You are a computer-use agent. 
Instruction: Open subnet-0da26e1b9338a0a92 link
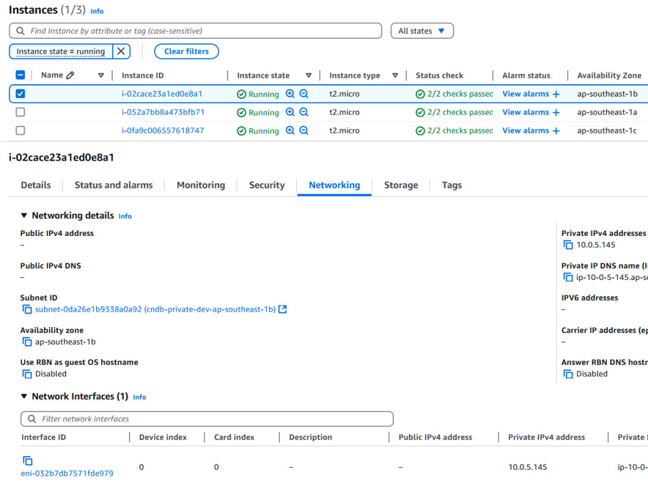coord(155,310)
